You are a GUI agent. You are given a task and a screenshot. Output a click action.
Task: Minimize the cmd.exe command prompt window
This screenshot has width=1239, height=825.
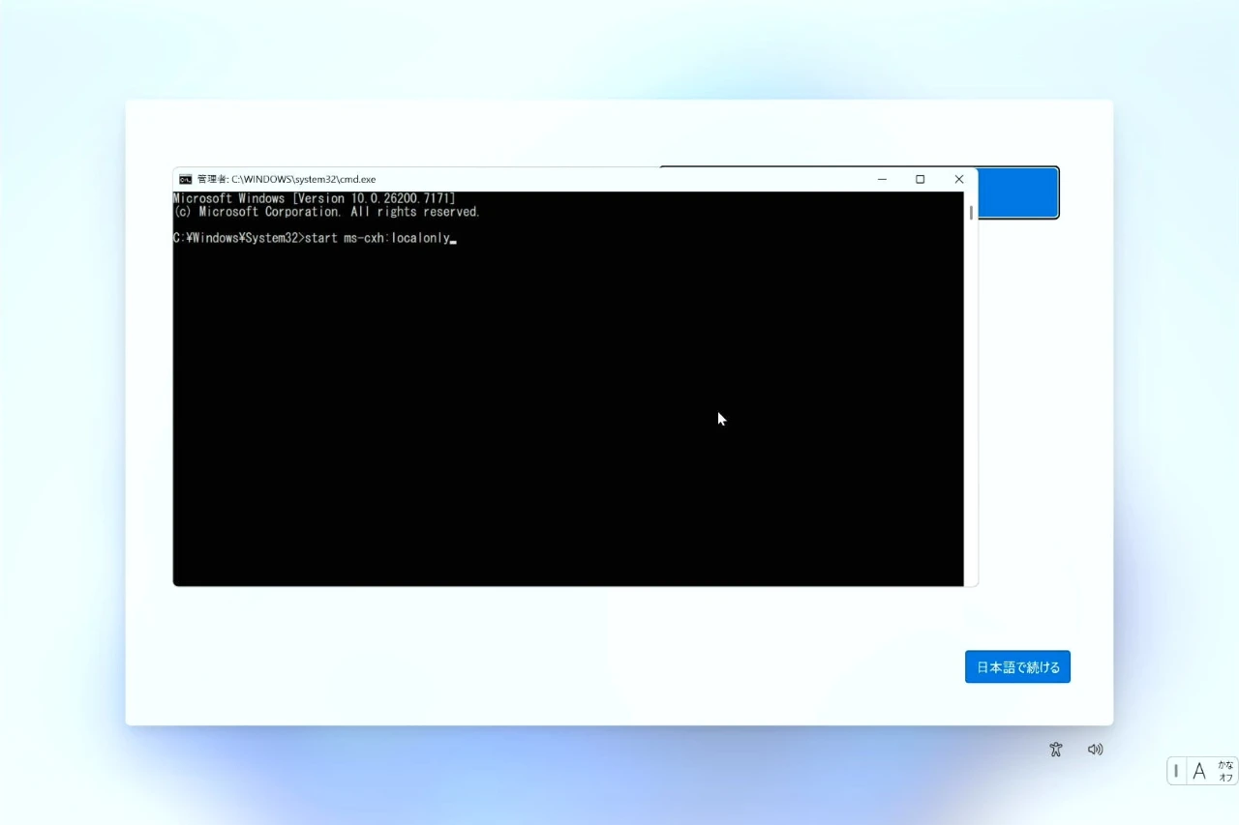click(x=882, y=179)
